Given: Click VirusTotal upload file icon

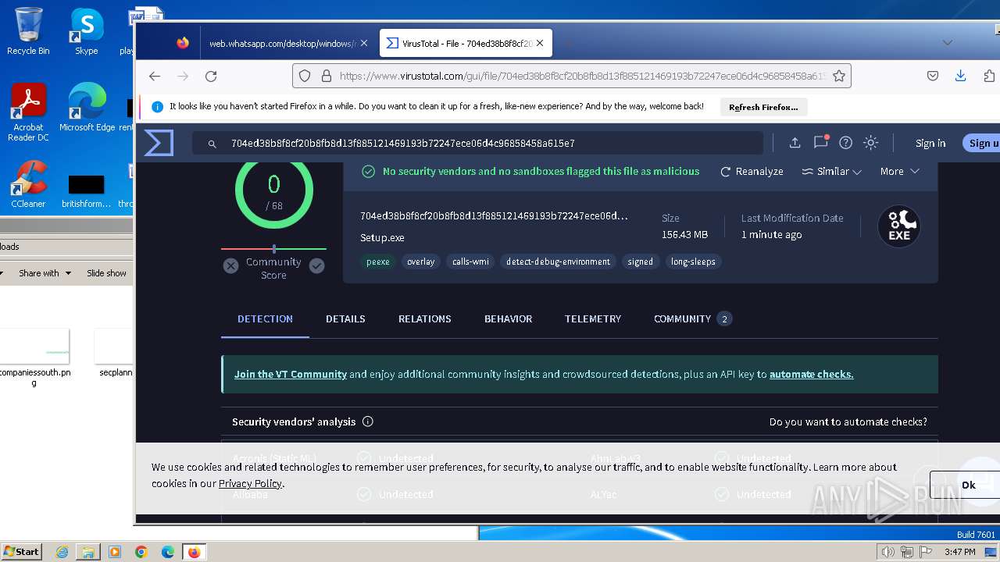Looking at the screenshot, I should tap(795, 143).
